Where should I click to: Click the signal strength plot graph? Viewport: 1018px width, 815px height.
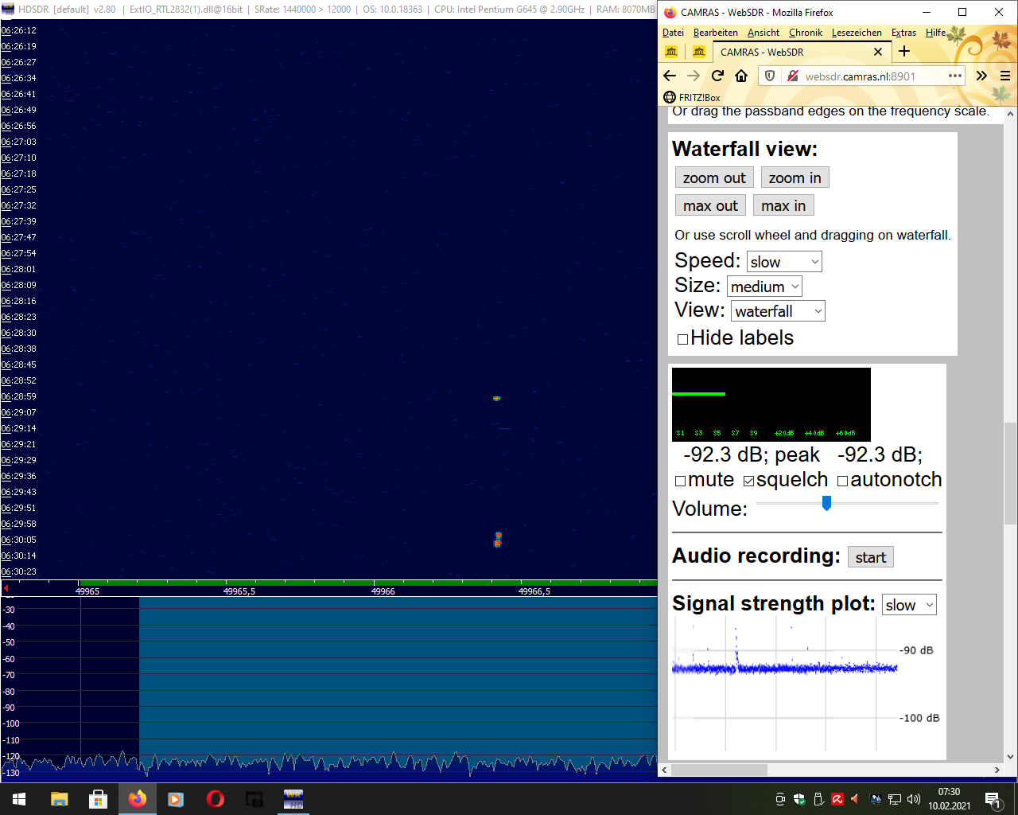point(785,684)
